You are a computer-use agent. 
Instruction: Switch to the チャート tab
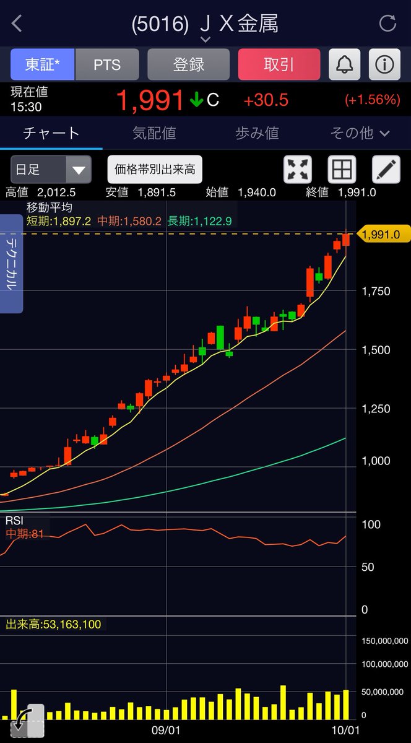click(x=51, y=133)
